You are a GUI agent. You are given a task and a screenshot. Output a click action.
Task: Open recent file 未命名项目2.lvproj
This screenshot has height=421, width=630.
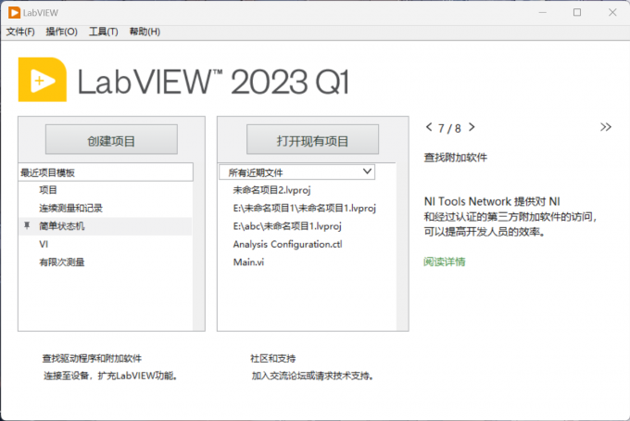tap(271, 190)
